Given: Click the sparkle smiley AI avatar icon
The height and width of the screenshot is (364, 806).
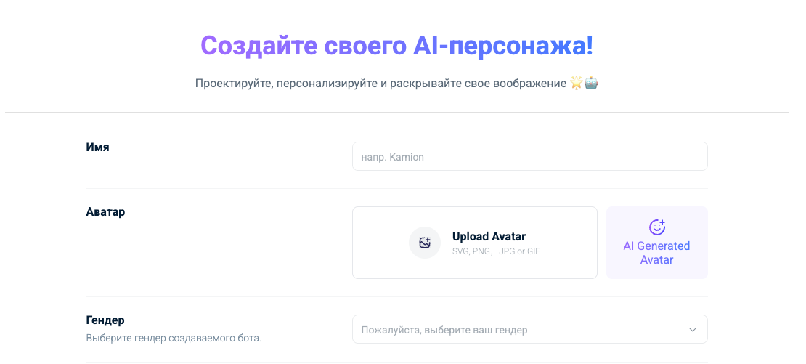Looking at the screenshot, I should (656, 227).
